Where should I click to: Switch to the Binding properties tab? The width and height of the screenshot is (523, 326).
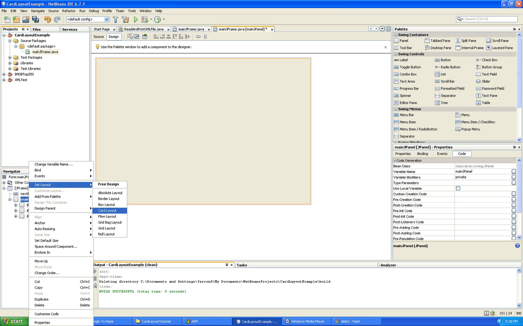pos(422,154)
